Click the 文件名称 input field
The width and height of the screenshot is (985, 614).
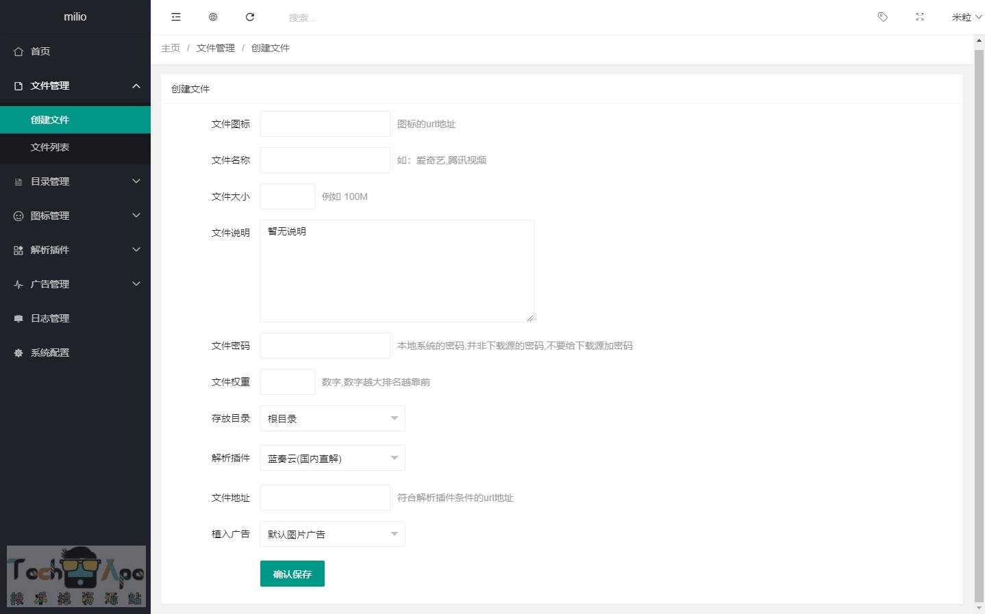(325, 160)
